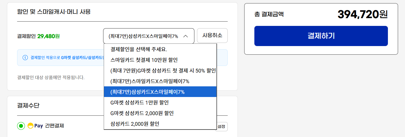Choose highlighted '(최대7만)삼성카드X스마일페이7%' list option
405x137 pixels.
(147, 92)
